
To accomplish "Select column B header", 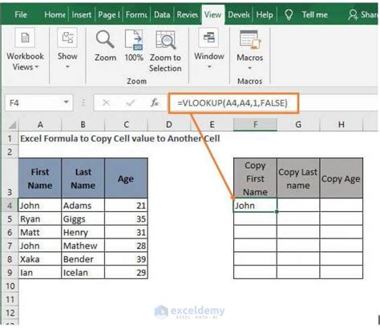I will tap(83, 125).
